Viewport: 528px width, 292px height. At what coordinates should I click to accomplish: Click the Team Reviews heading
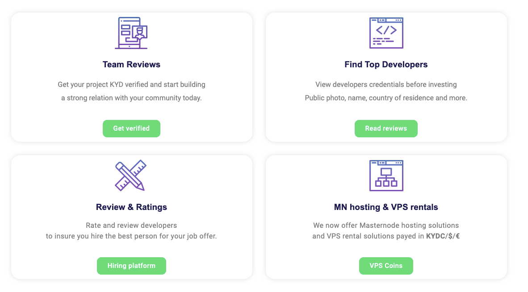[x=131, y=65]
